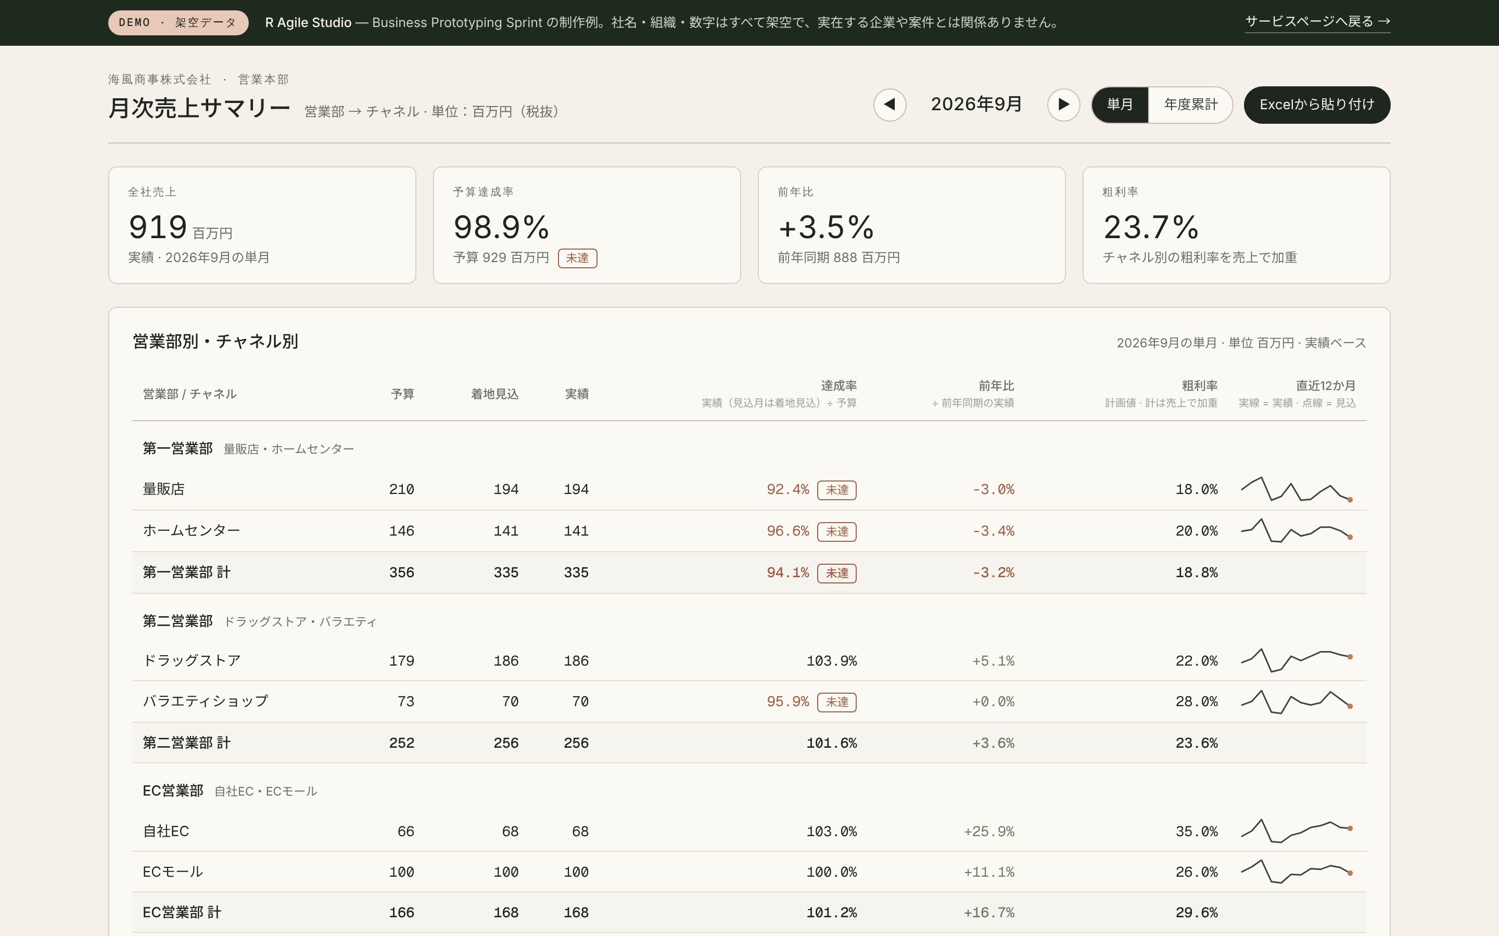Image resolution: width=1499 pixels, height=936 pixels.
Task: Click the Excelから貼り付け button
Action: (1317, 105)
